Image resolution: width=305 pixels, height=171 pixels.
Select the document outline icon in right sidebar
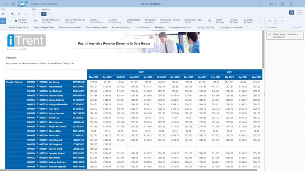[x=269, y=21]
